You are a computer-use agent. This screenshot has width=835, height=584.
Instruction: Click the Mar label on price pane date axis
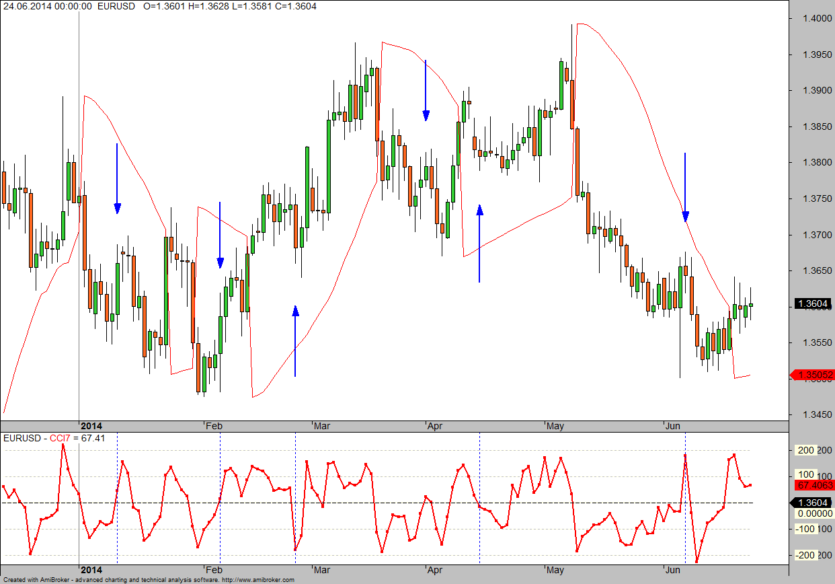pos(323,426)
